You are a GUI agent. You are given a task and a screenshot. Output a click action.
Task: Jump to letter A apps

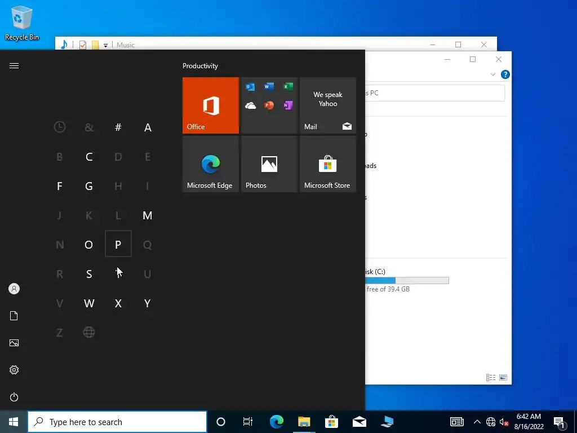(148, 127)
